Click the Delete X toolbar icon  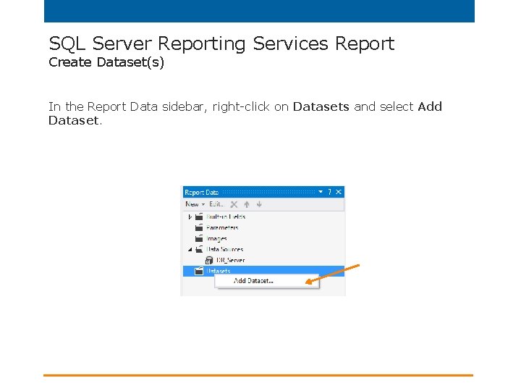(x=234, y=205)
